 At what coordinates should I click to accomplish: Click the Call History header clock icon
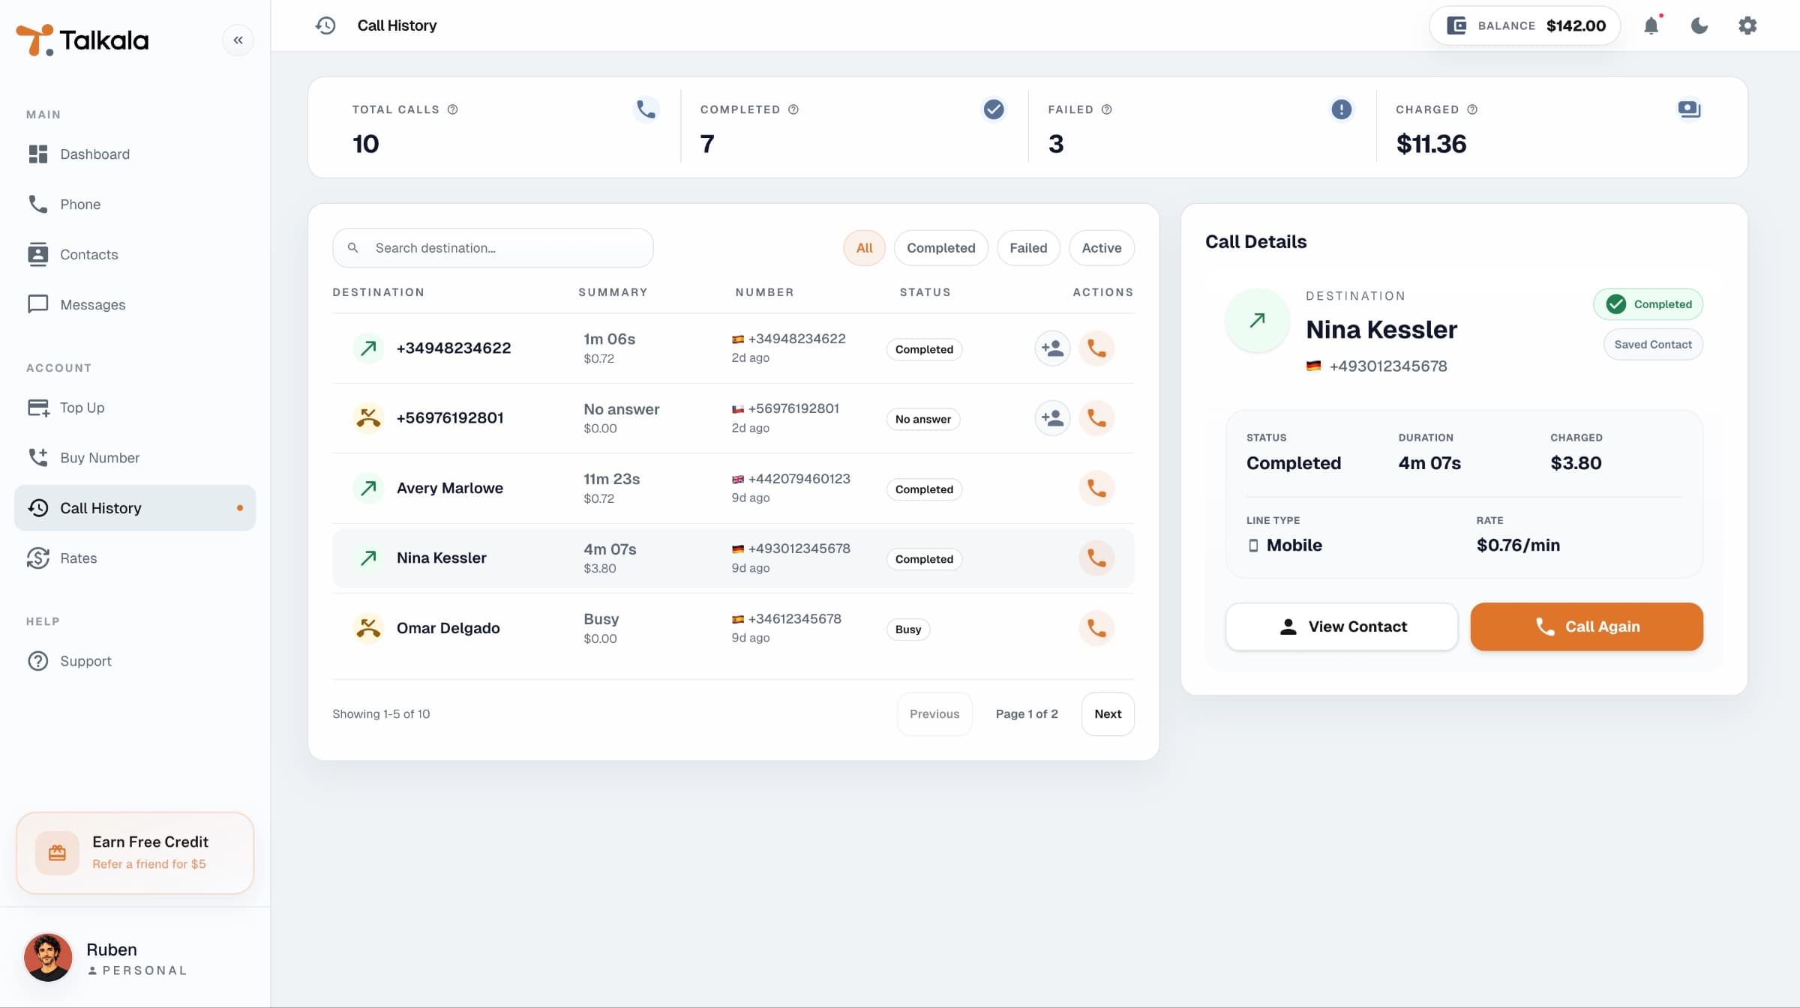point(325,25)
